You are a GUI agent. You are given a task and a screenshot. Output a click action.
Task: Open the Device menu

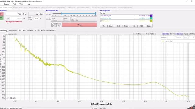6,4
